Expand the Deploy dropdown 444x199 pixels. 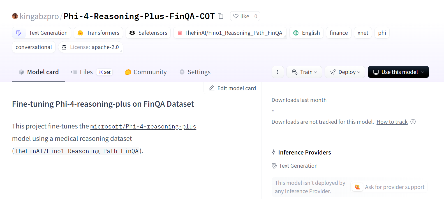(345, 72)
